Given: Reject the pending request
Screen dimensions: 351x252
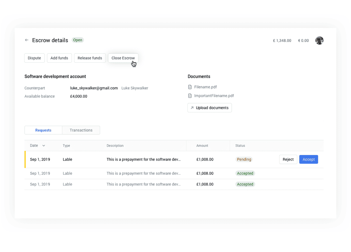Looking at the screenshot, I should [x=288, y=159].
